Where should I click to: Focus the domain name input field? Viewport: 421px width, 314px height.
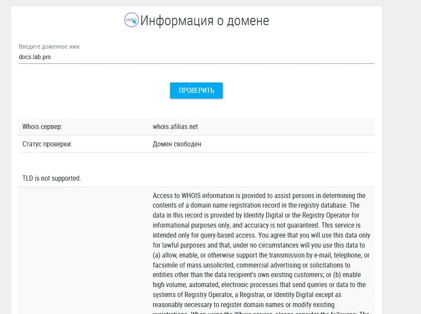(196, 57)
